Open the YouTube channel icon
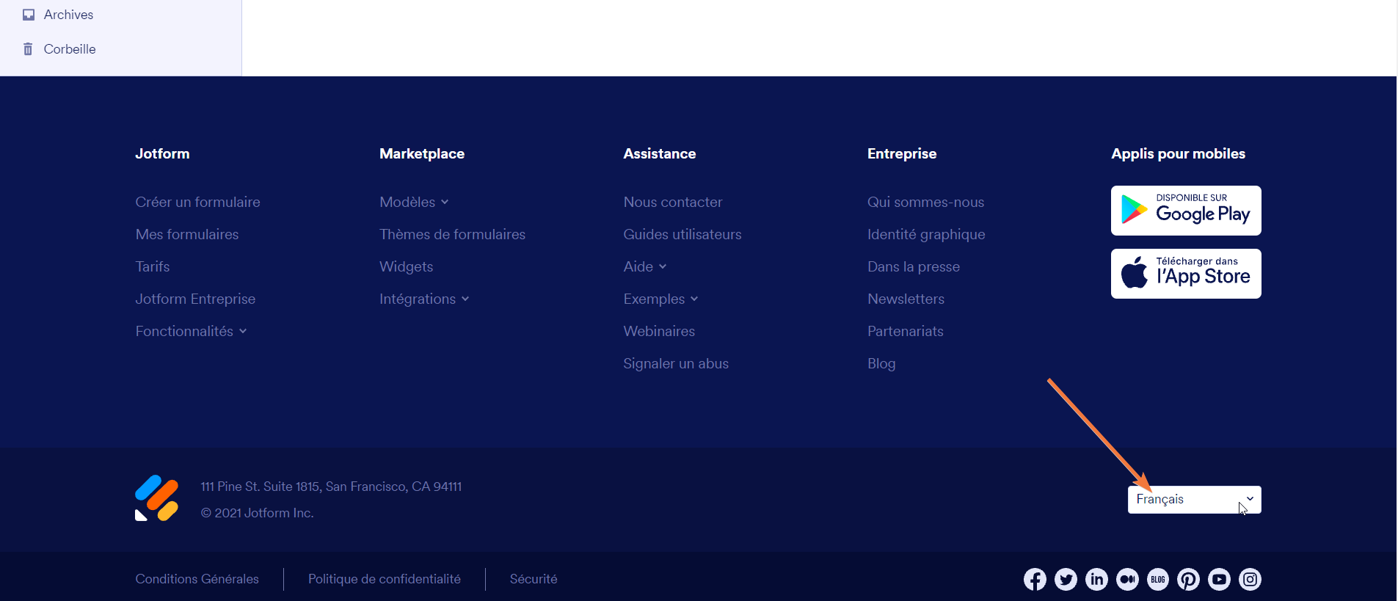 (x=1219, y=580)
